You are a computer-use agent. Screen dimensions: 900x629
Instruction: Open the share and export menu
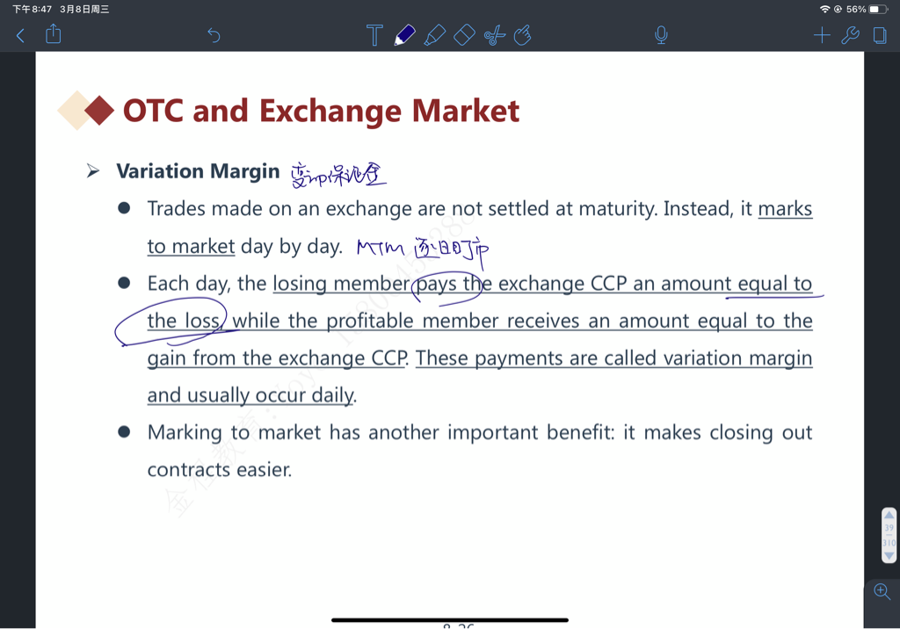point(54,34)
